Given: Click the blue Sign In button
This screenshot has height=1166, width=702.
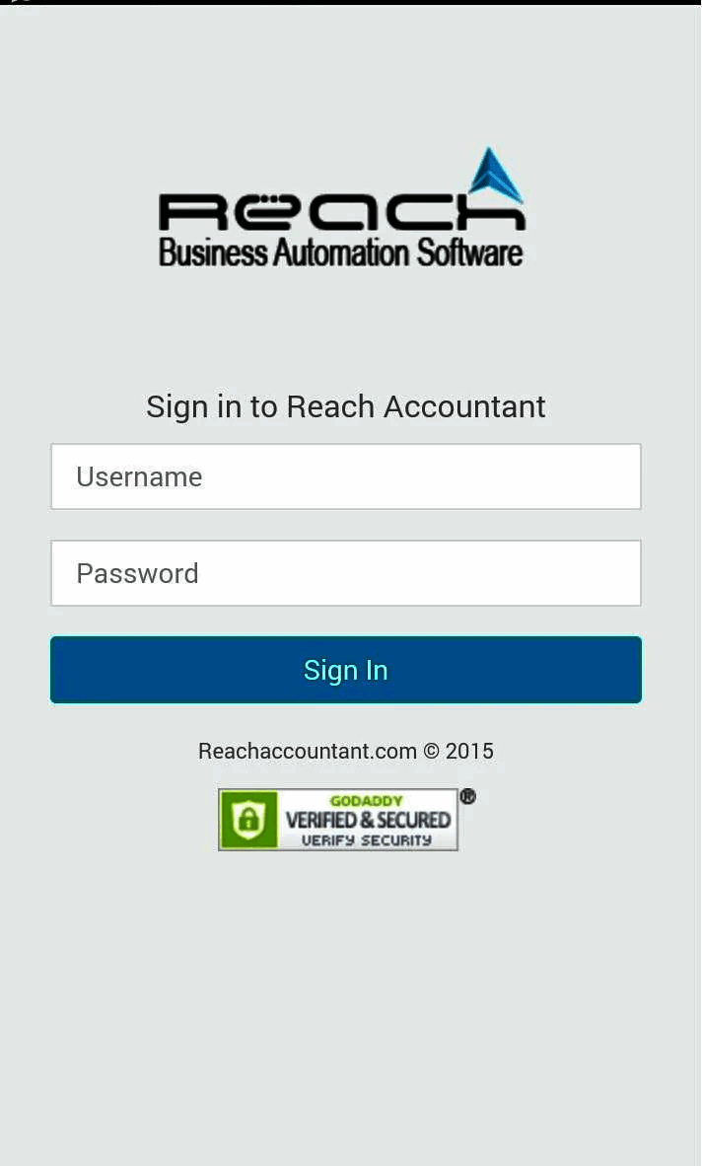Looking at the screenshot, I should 345,670.
